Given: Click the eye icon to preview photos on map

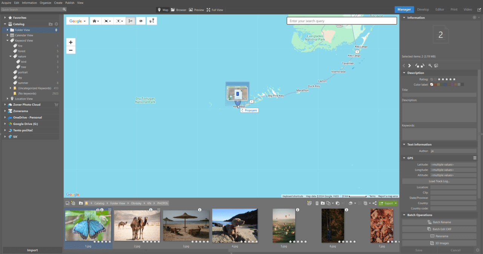Looking at the screenshot, I should pyautogui.click(x=141, y=21).
